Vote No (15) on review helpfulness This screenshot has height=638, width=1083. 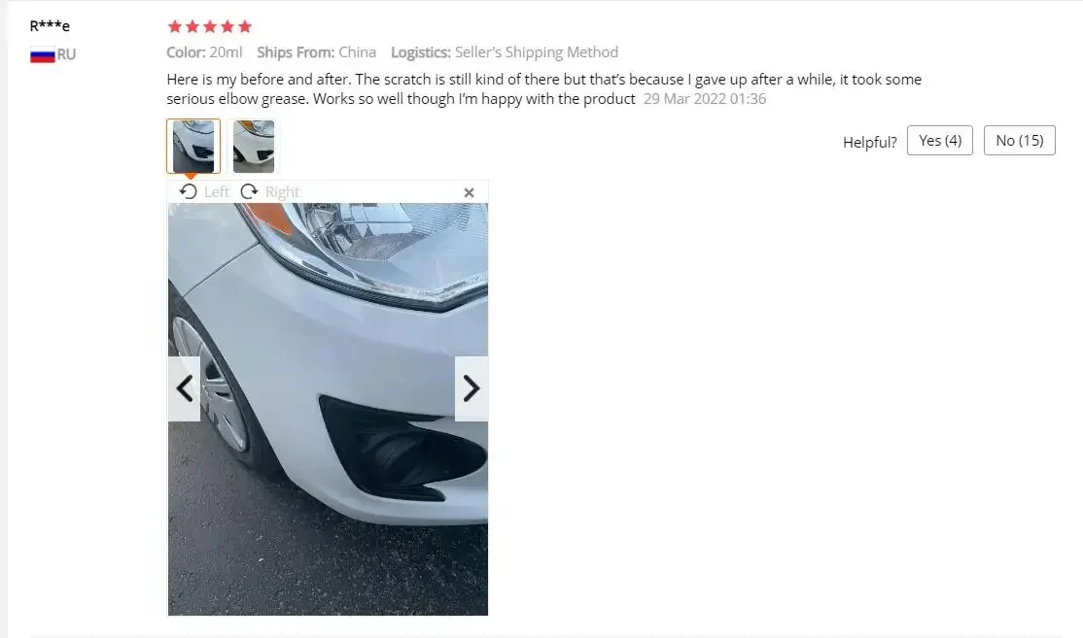1019,140
